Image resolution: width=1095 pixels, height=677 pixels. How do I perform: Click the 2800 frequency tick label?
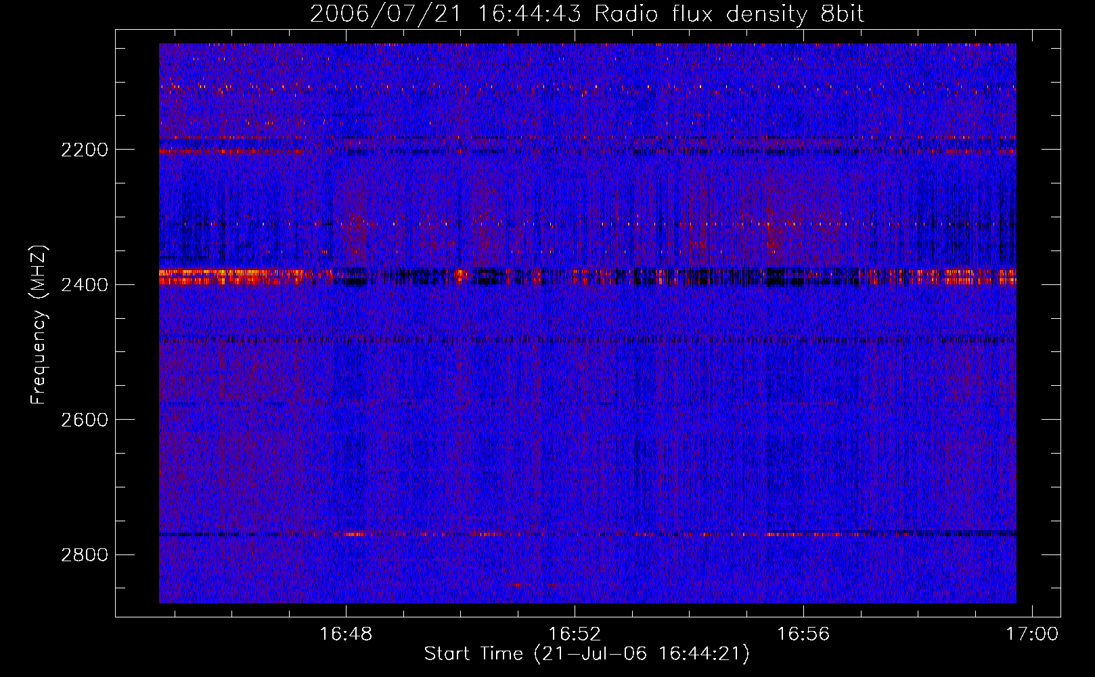(85, 555)
